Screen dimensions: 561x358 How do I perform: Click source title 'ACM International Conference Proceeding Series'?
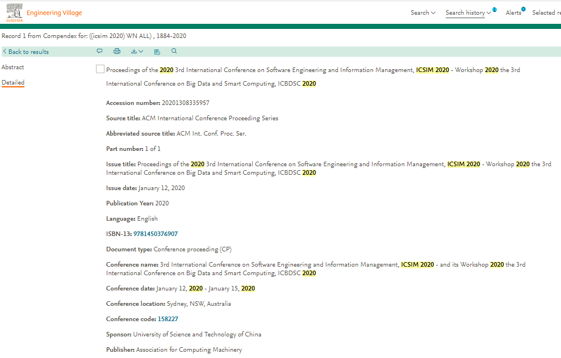click(210, 119)
